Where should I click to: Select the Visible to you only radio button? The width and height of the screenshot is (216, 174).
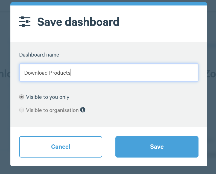click(22, 97)
